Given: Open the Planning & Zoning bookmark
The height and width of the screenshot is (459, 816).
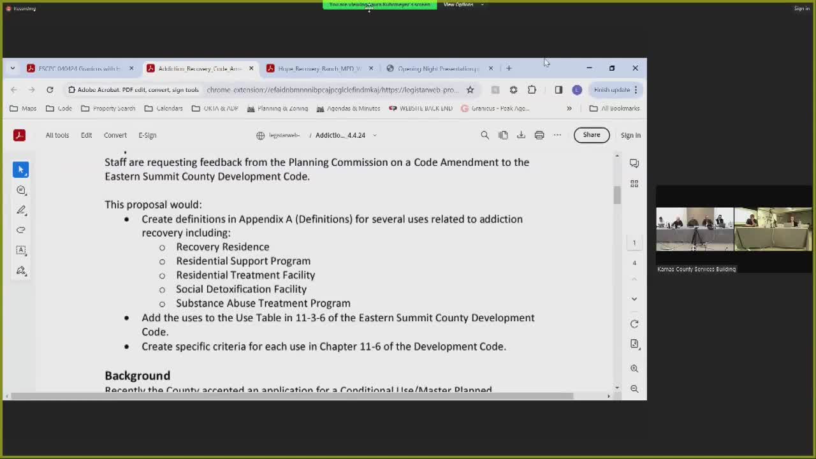Looking at the screenshot, I should (x=277, y=108).
